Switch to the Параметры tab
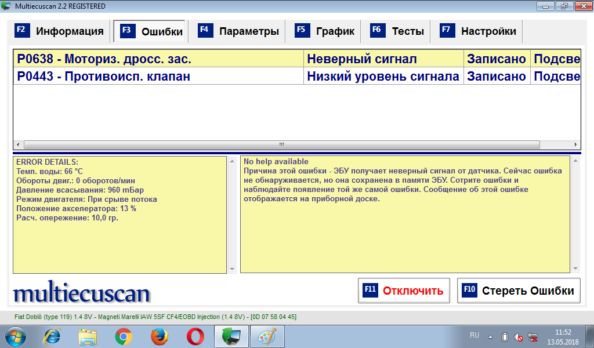This screenshot has width=594, height=348. [x=240, y=31]
